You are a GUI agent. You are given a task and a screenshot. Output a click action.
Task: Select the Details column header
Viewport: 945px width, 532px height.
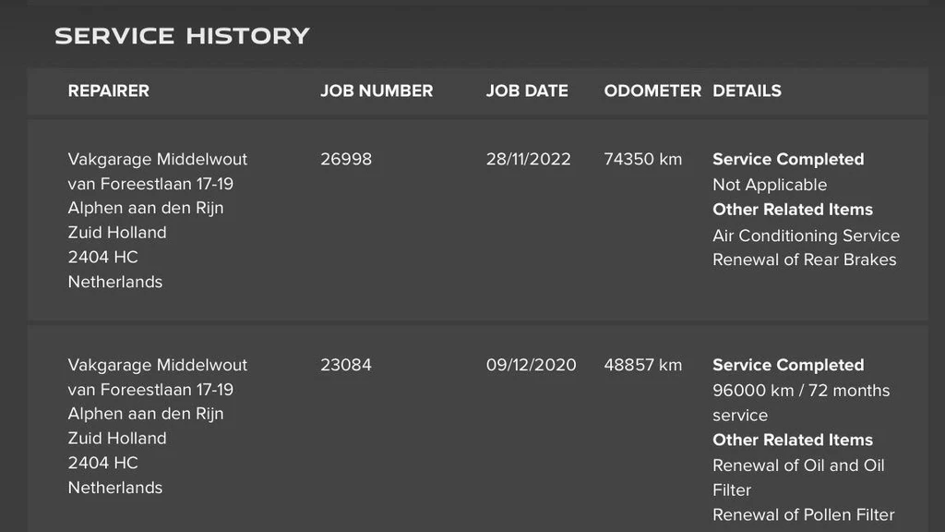coord(747,91)
